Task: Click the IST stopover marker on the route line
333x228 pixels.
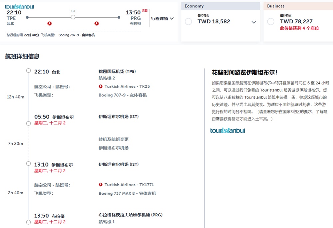Action: click(73, 17)
